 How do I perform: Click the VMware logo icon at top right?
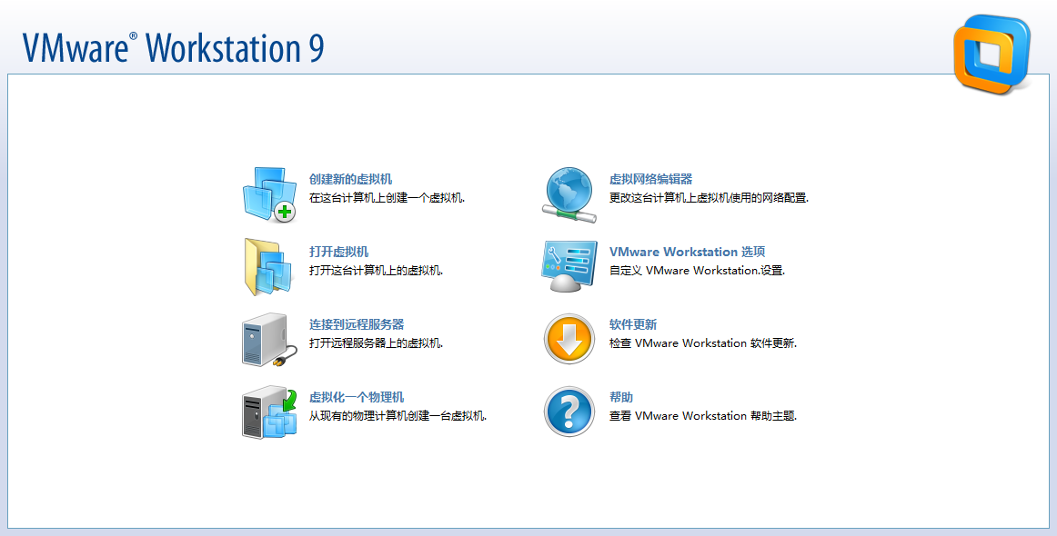click(992, 54)
